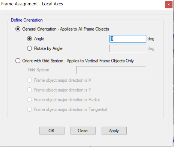
Task: Choose major direction is Radial
Action: [x=30, y=100]
